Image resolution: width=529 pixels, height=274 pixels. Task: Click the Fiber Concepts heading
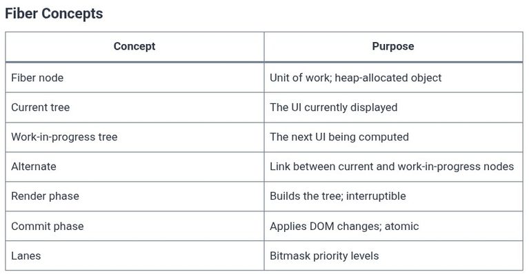54,14
